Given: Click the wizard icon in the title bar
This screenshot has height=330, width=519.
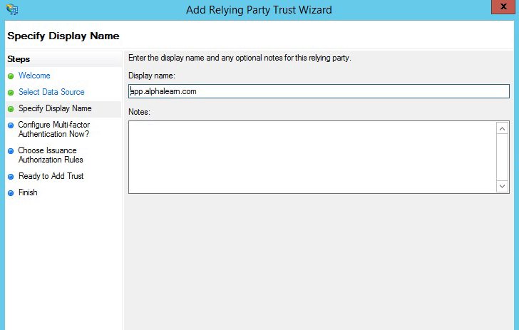Looking at the screenshot, I should tap(12, 9).
